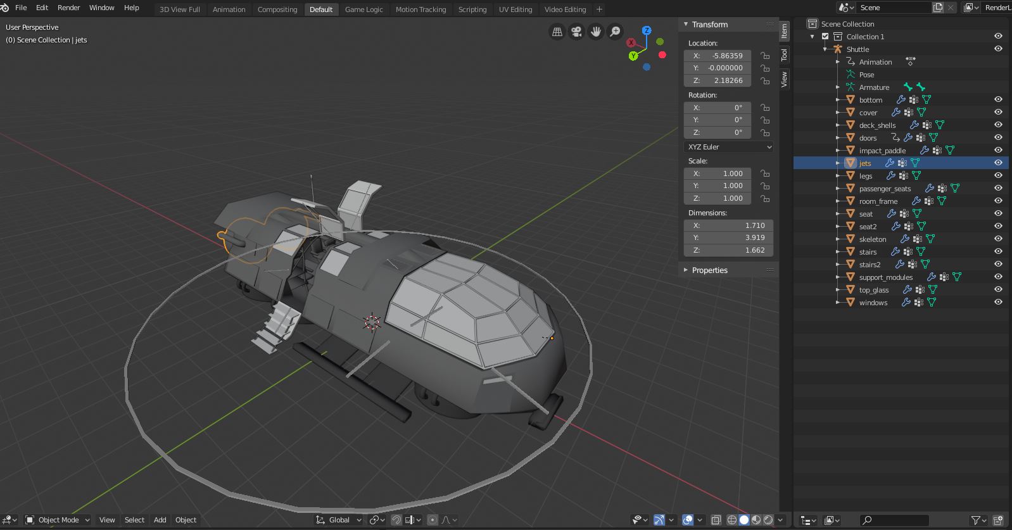
Task: Collapse the Transform panel
Action: pos(685,24)
